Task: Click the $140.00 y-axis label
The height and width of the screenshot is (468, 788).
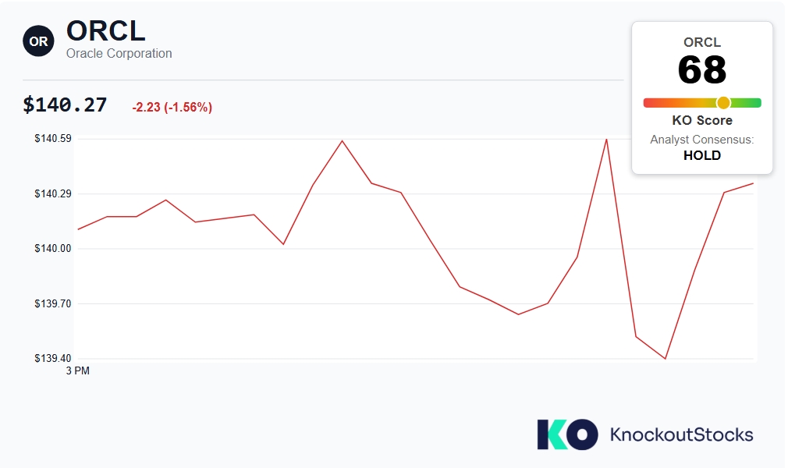Action: (53, 248)
